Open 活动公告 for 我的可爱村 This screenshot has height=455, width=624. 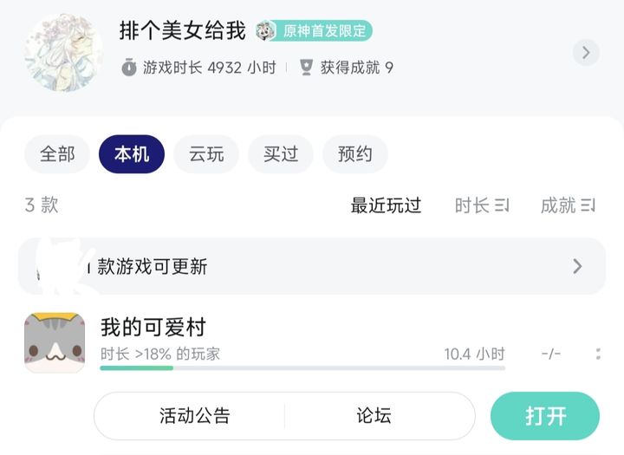[195, 416]
